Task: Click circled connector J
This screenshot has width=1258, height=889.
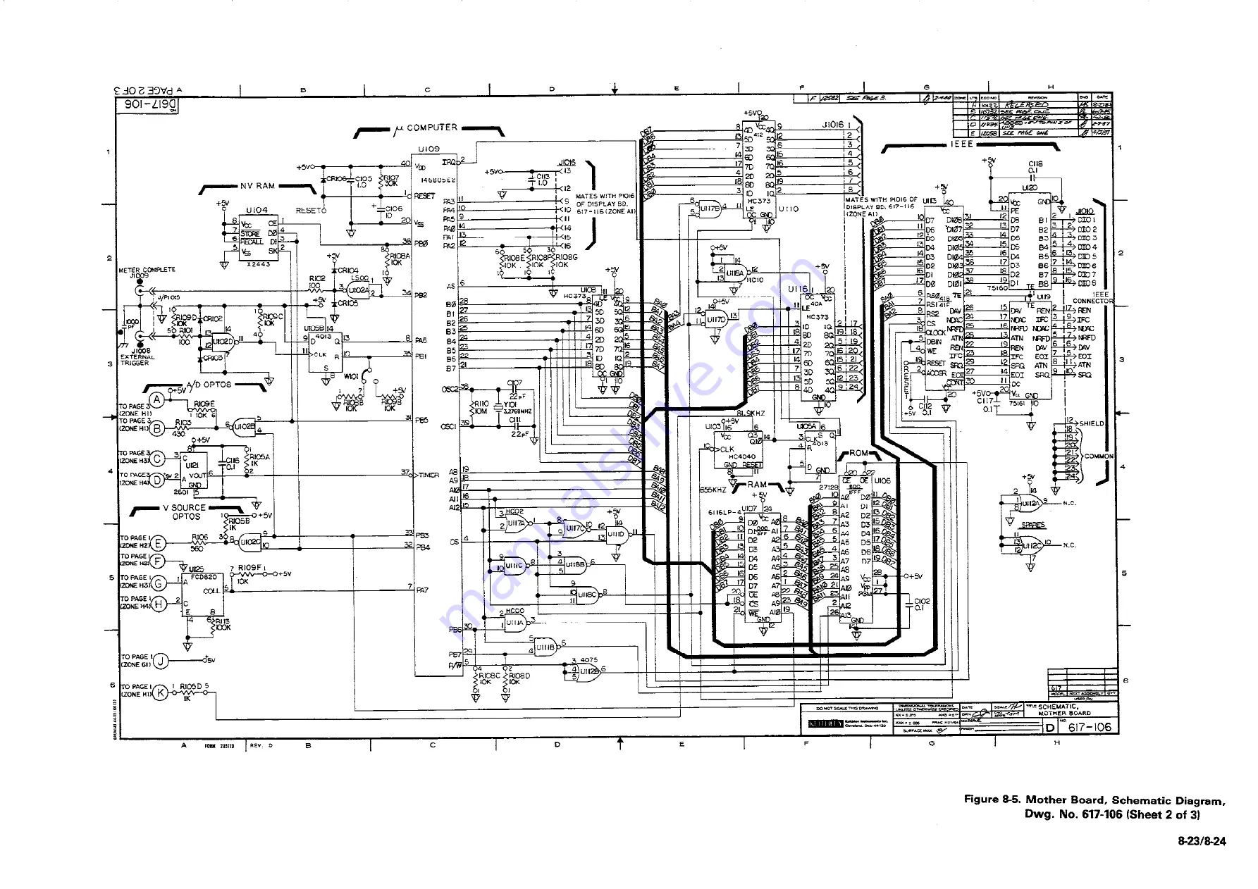Action: (161, 661)
